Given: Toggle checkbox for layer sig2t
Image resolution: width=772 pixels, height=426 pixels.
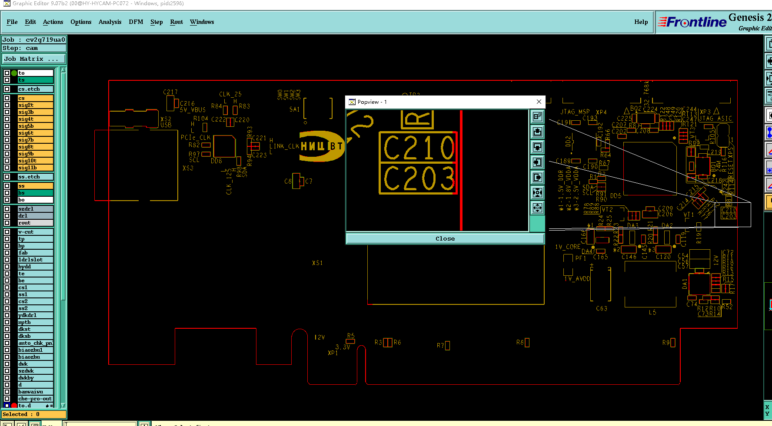Looking at the screenshot, I should (x=7, y=105).
